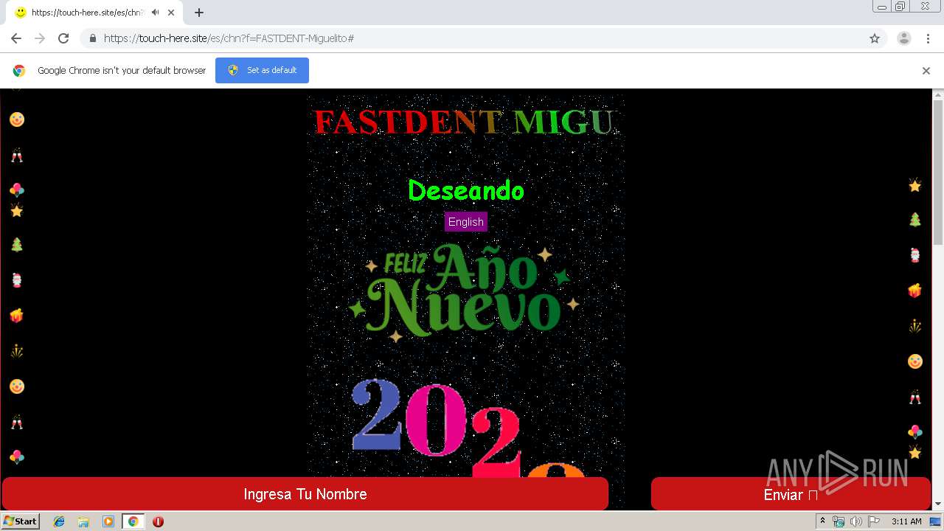Go forward to the next page
The image size is (944, 531).
coord(40,38)
